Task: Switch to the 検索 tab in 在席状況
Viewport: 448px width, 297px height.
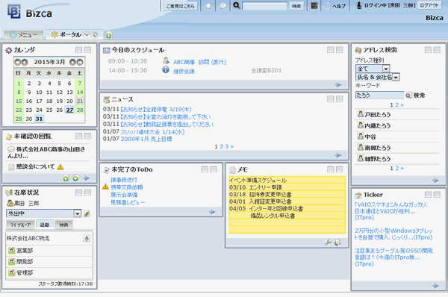Action: click(x=63, y=225)
